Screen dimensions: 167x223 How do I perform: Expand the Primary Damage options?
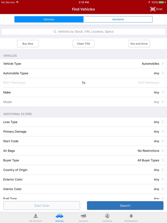click(x=83, y=132)
